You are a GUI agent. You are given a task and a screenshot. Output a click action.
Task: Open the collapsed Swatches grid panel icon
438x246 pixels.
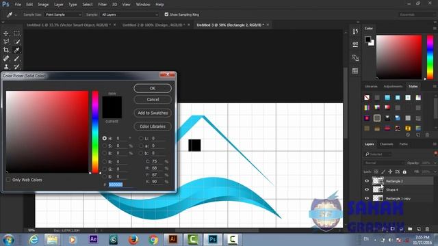pos(355,71)
